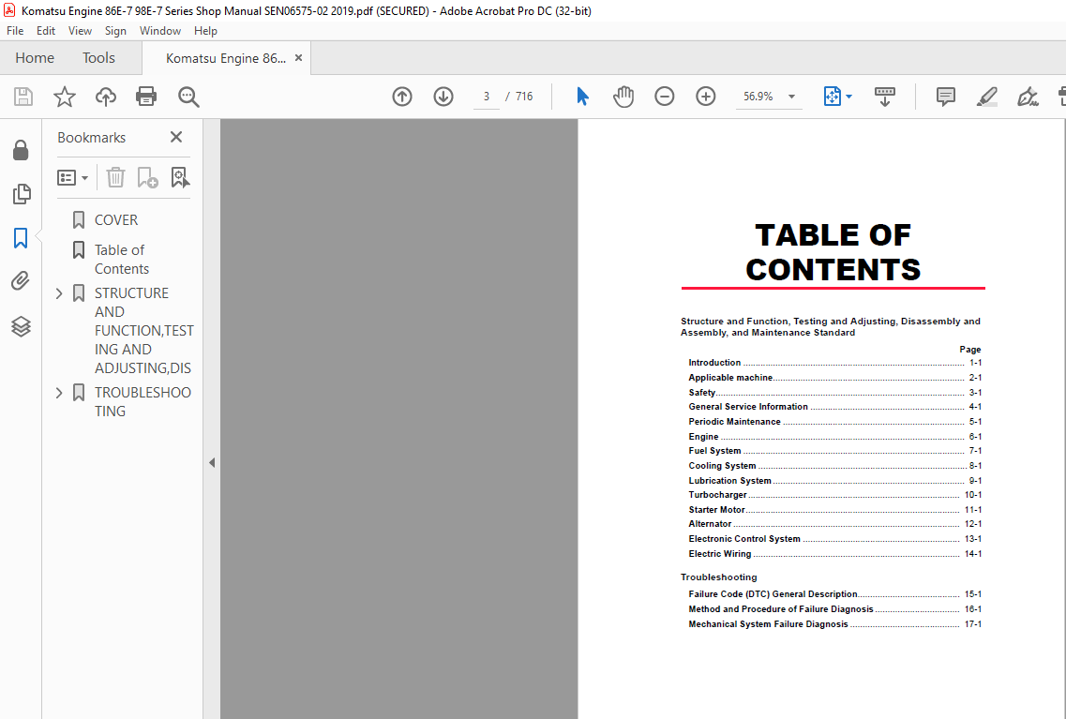Open fit page options button
Screen dimensions: 1066x719
837,97
